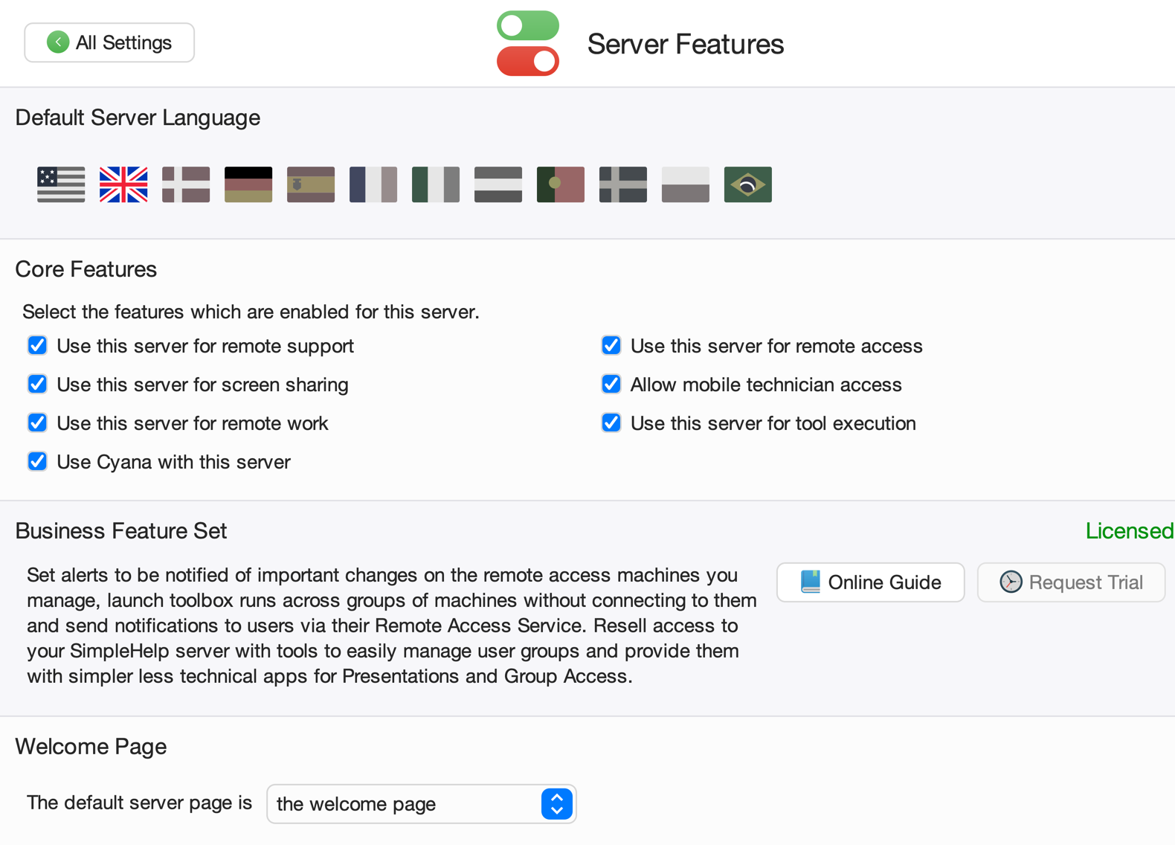Disable Use this server for remote work
Screen dimensions: 1175x845
pyautogui.click(x=37, y=423)
